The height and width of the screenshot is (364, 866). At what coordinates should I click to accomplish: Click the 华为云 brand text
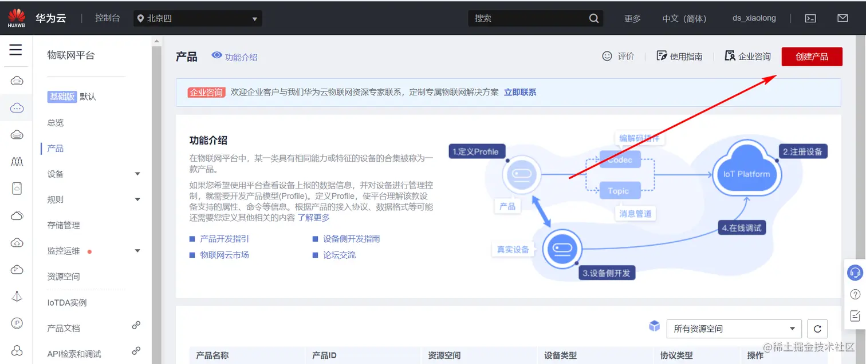click(51, 18)
